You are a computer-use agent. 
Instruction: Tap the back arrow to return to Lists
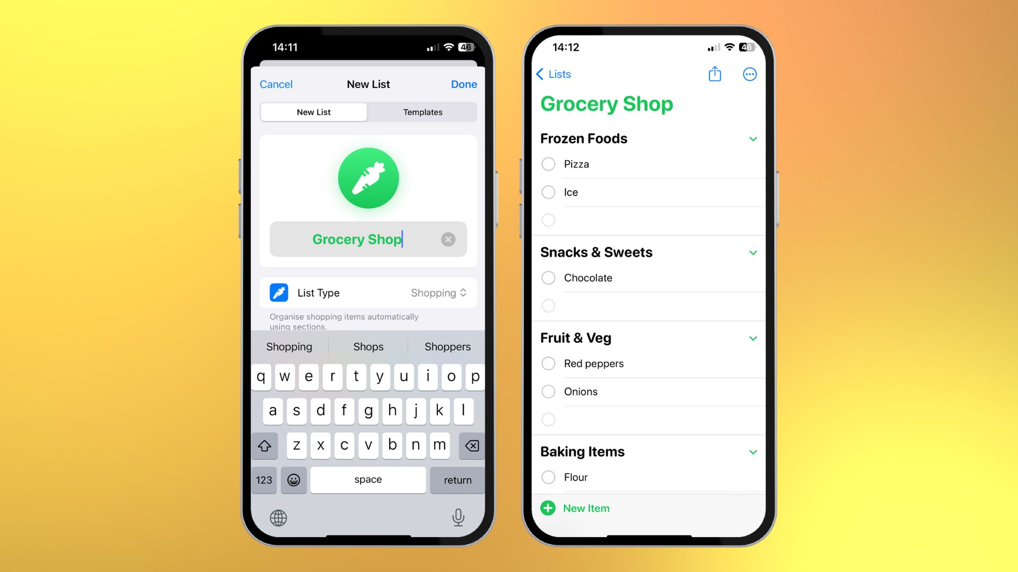click(539, 73)
